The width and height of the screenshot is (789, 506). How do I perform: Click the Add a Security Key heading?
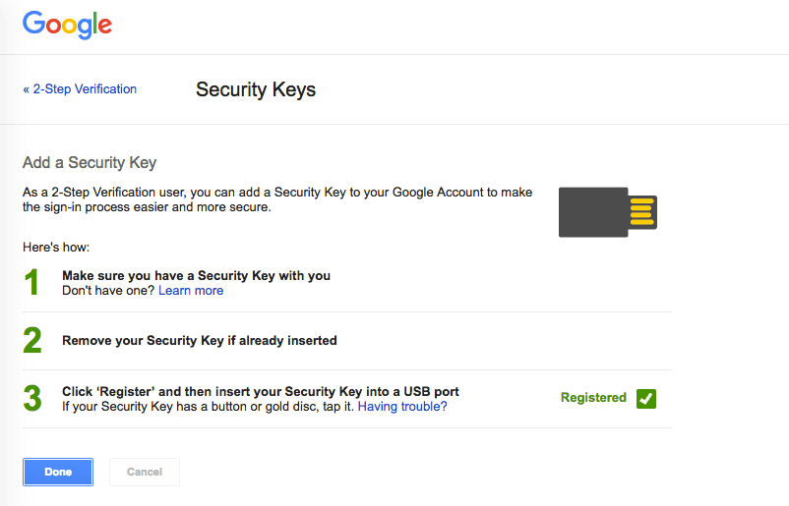tap(90, 162)
